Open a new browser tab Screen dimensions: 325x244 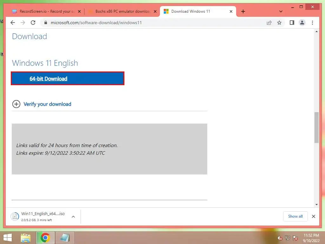[x=243, y=11]
